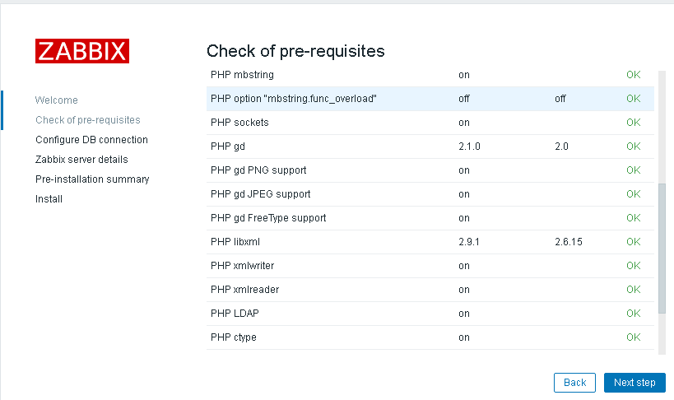
Task: Go to Configure DB connection step
Action: coord(91,140)
